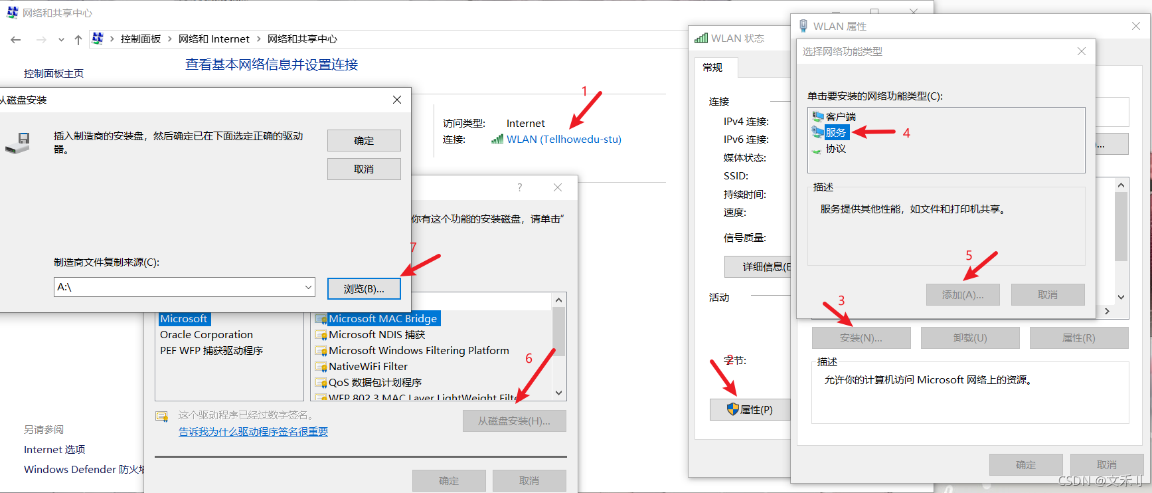
Task: Click the icon beside NativeWiFi Filter
Action: [x=321, y=367]
